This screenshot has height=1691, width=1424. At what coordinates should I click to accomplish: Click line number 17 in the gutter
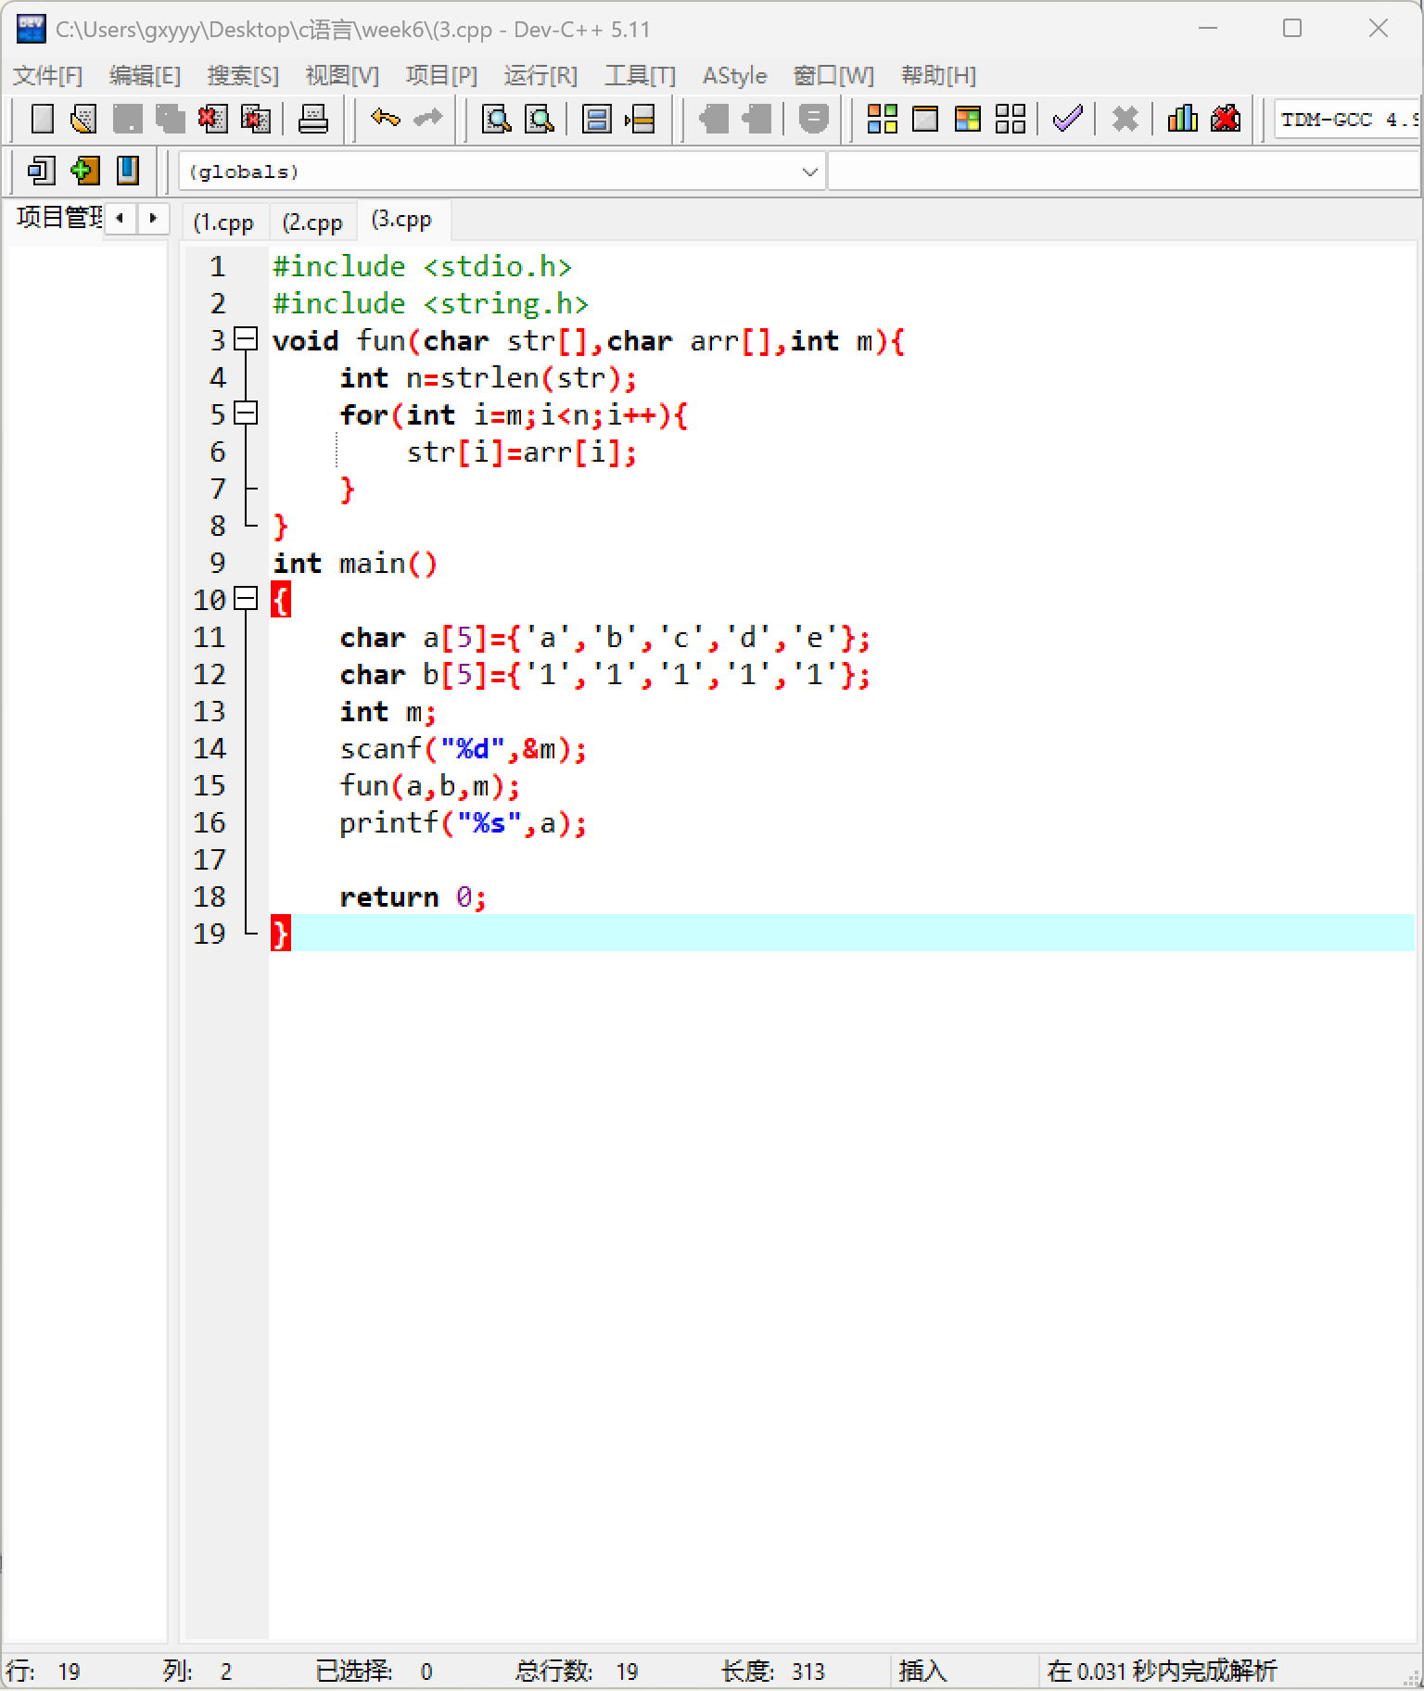(x=210, y=859)
